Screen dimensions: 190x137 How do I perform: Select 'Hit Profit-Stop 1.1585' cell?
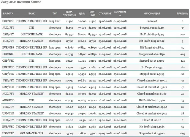tap(152, 127)
